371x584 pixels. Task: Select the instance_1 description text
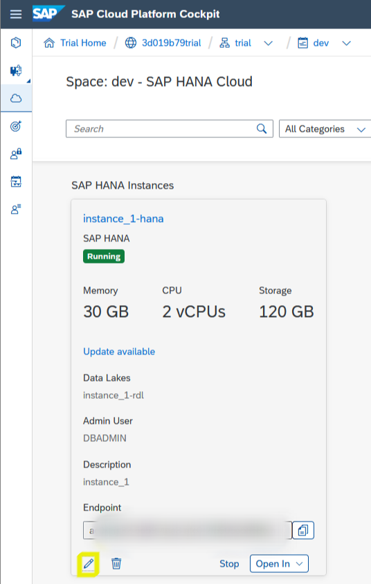[106, 482]
